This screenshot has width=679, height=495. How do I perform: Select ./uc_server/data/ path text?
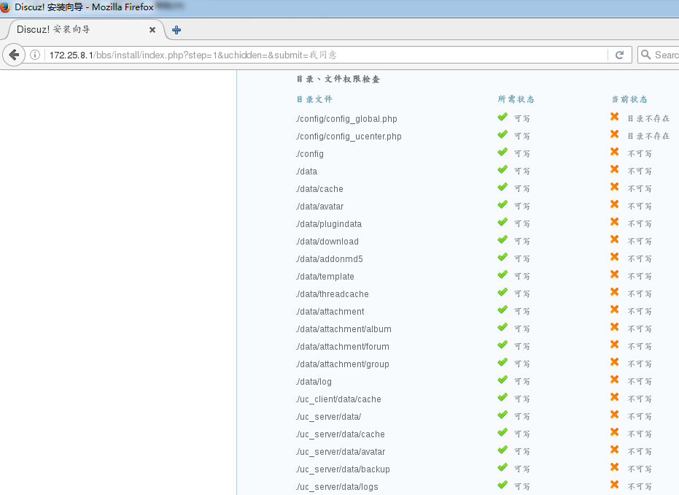pyautogui.click(x=328, y=417)
